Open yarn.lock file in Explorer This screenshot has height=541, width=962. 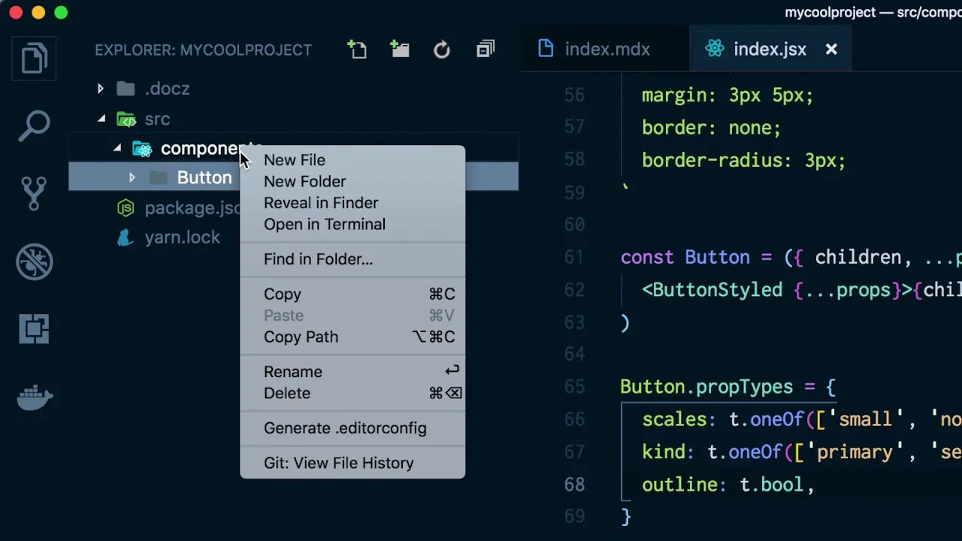[x=182, y=237]
